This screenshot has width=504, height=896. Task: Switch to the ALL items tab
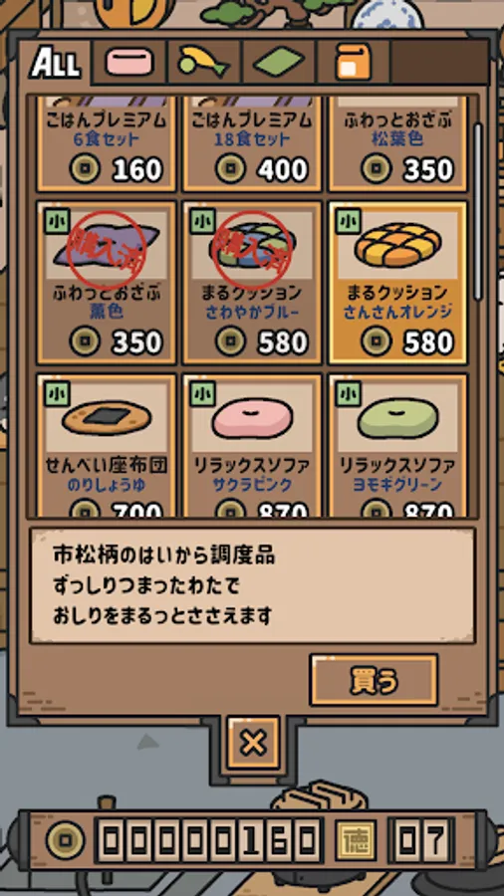tap(56, 64)
